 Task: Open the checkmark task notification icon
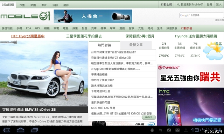coord(169,130)
